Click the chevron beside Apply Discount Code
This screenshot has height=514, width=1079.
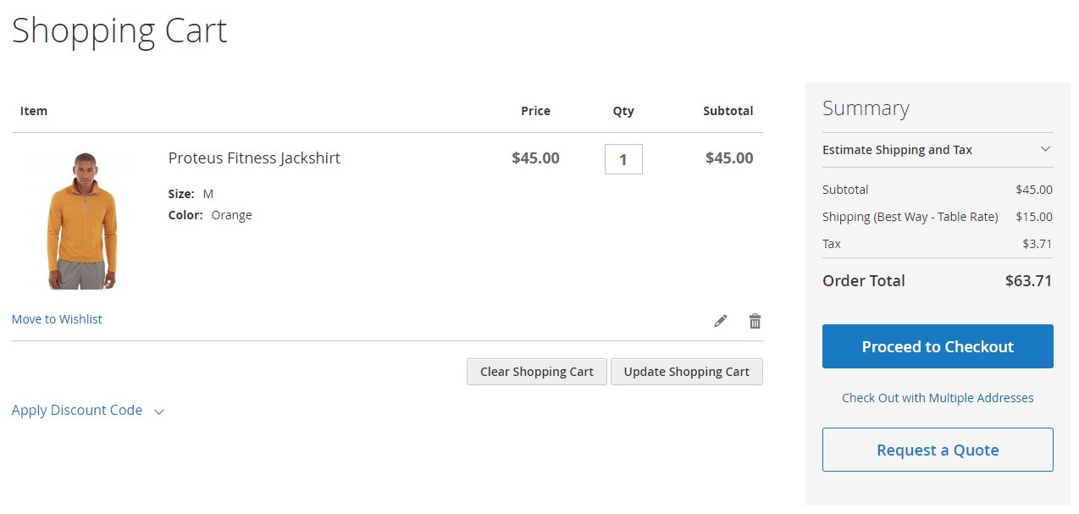coord(159,412)
